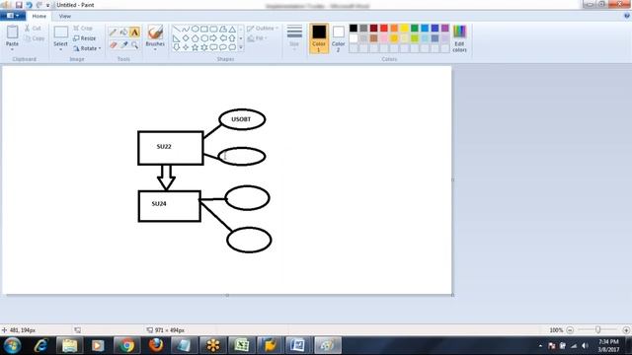
Task: Pick the Triangle shape
Action: (233, 29)
